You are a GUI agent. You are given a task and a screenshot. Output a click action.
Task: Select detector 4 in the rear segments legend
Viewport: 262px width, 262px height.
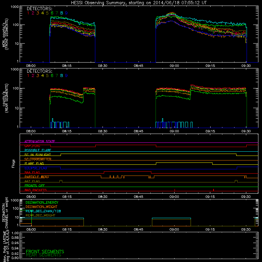[43, 76]
